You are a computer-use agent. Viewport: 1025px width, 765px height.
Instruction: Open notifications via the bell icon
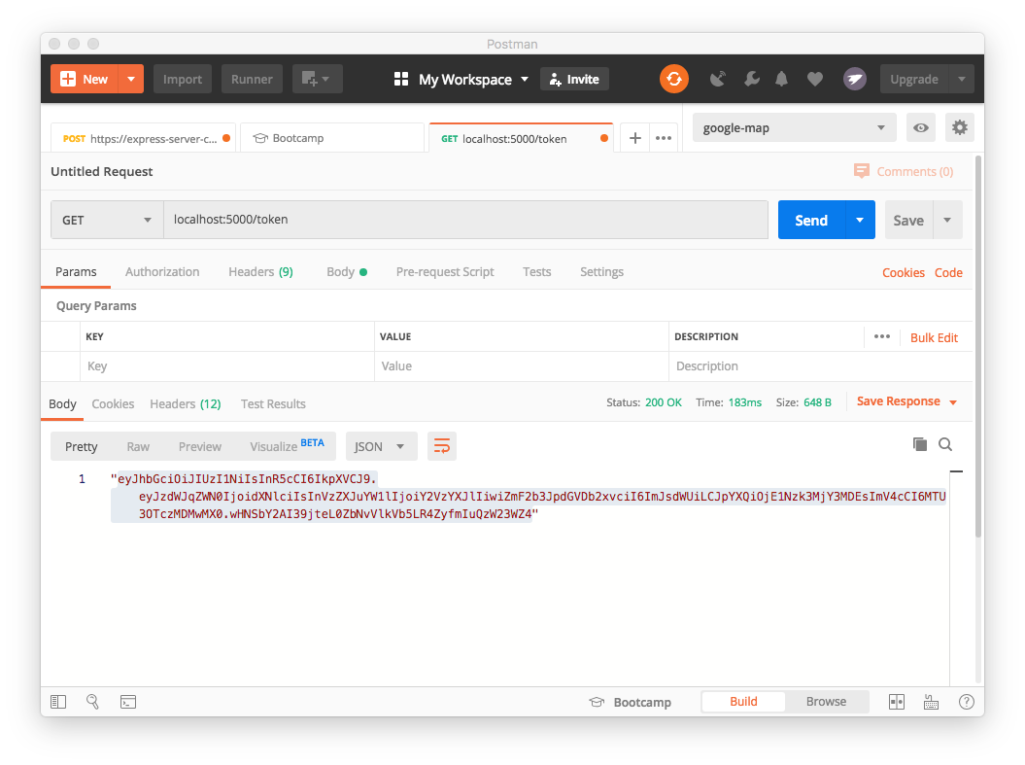(781, 79)
